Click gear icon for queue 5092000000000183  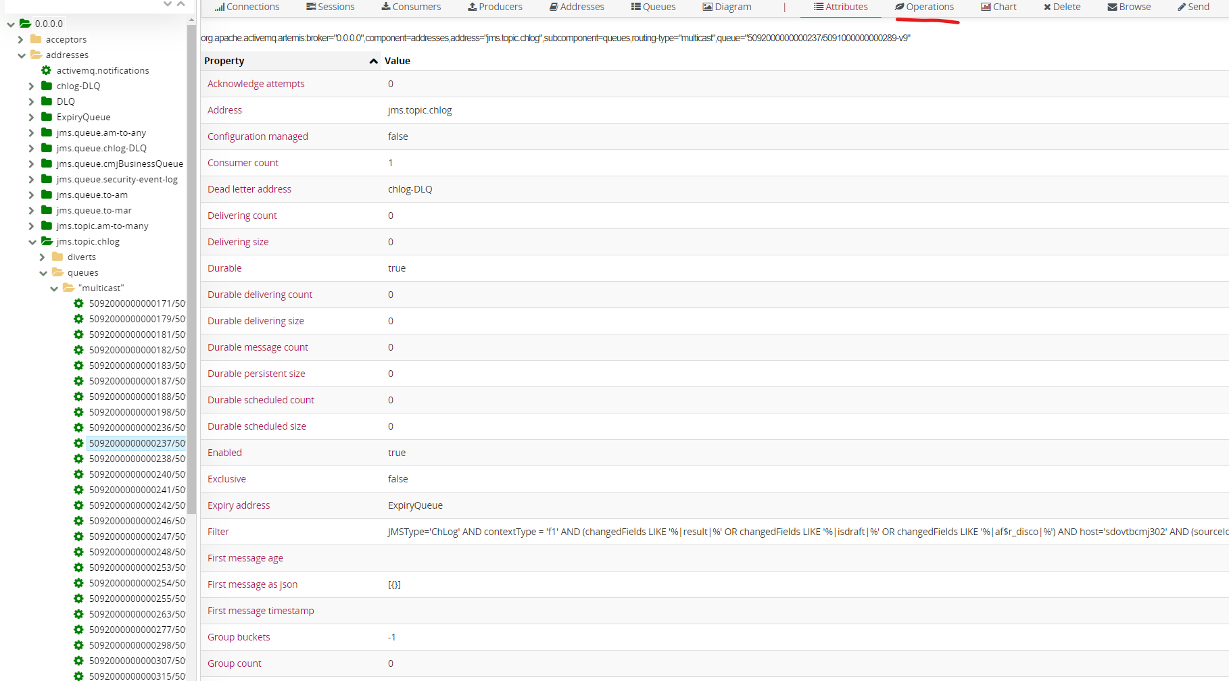tap(78, 365)
